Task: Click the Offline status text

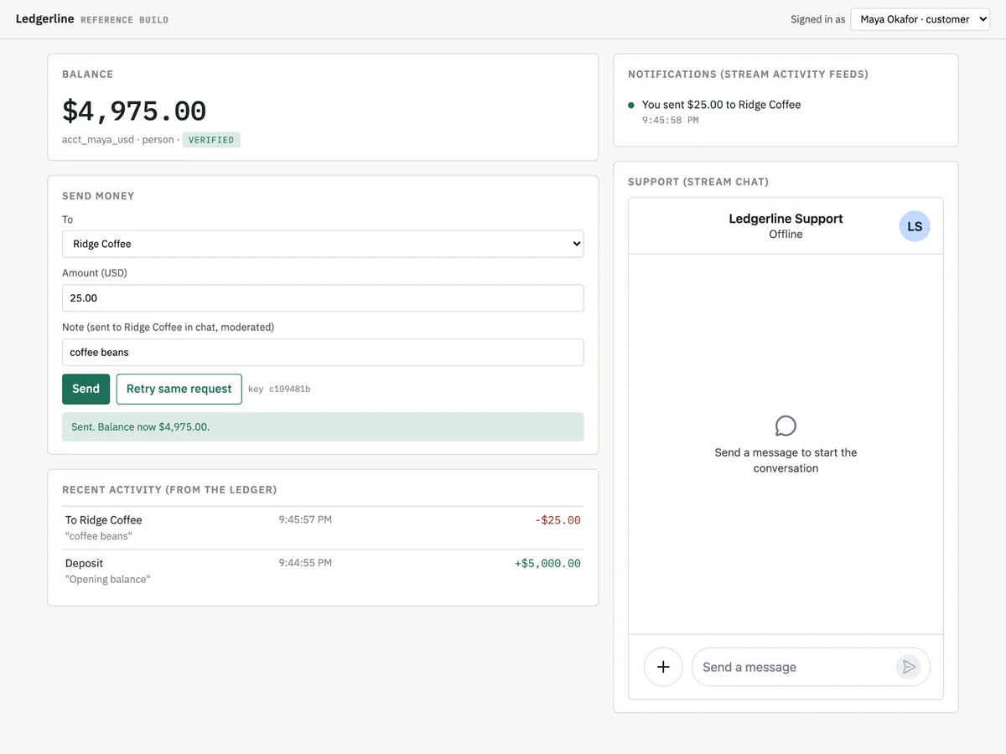Action: [x=786, y=235]
